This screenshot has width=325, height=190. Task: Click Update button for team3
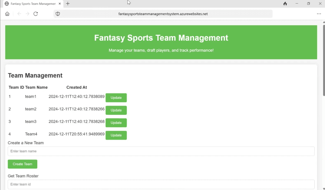point(116,123)
